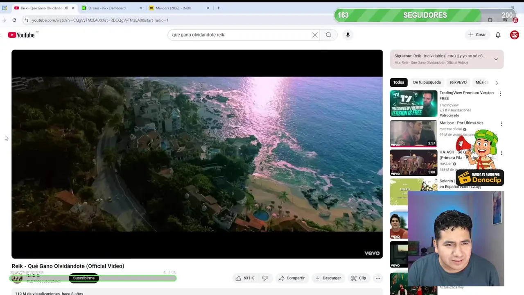Select the Música filter chip

tap(482, 82)
